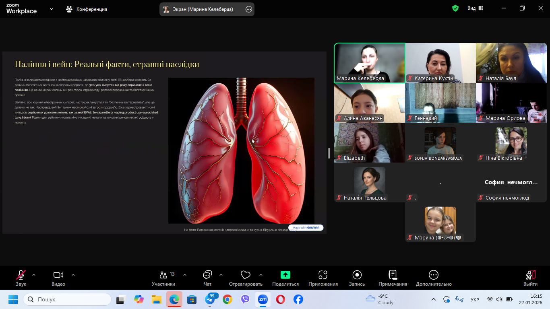Open the Participants panel icon
Viewport: 550px width, 309px height.
tap(163, 275)
